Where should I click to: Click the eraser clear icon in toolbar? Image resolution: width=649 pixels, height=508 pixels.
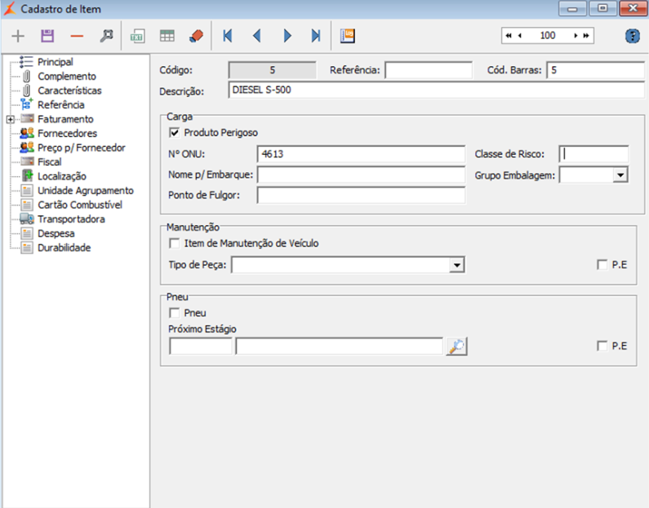point(196,36)
